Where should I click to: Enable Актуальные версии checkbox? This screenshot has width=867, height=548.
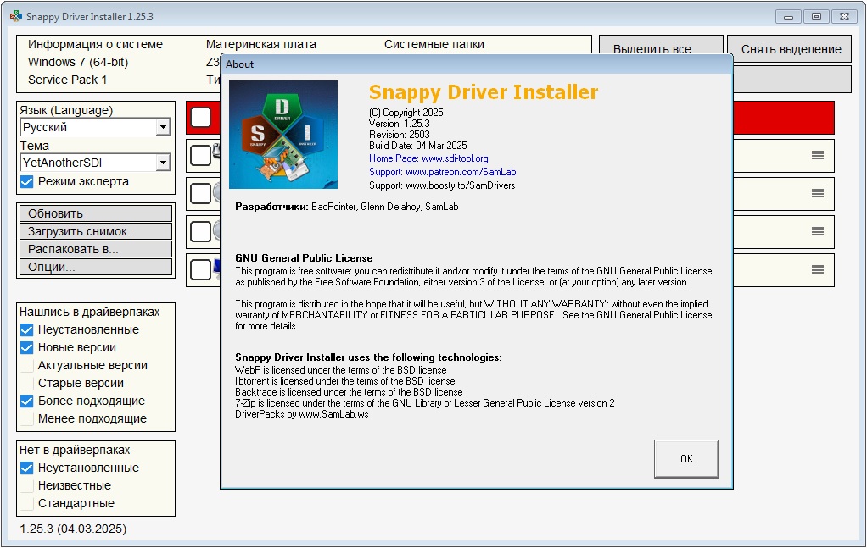[x=26, y=365]
